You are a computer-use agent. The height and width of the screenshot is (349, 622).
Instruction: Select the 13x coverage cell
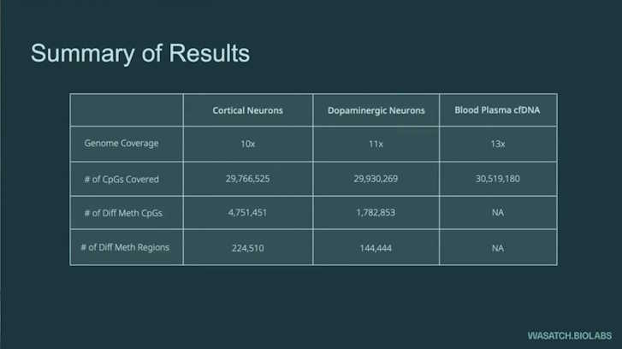click(498, 144)
